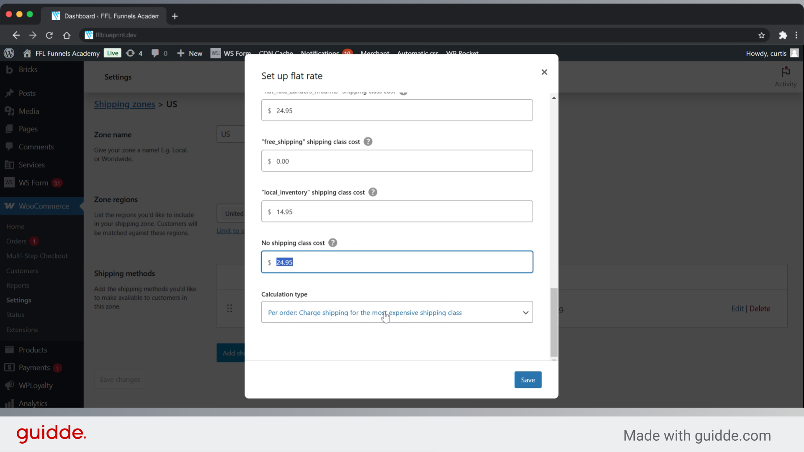804x452 pixels.
Task: Open Notifications in admin bar
Action: pyautogui.click(x=326, y=53)
